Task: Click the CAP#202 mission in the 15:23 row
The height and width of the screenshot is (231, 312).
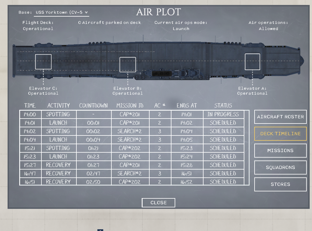Action: click(x=130, y=157)
